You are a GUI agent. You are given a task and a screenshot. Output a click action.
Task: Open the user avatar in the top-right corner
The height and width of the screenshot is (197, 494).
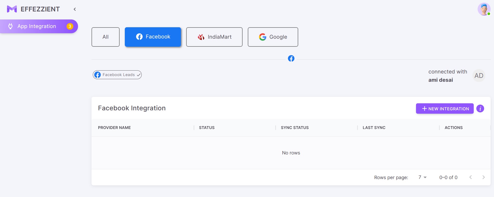point(484,9)
